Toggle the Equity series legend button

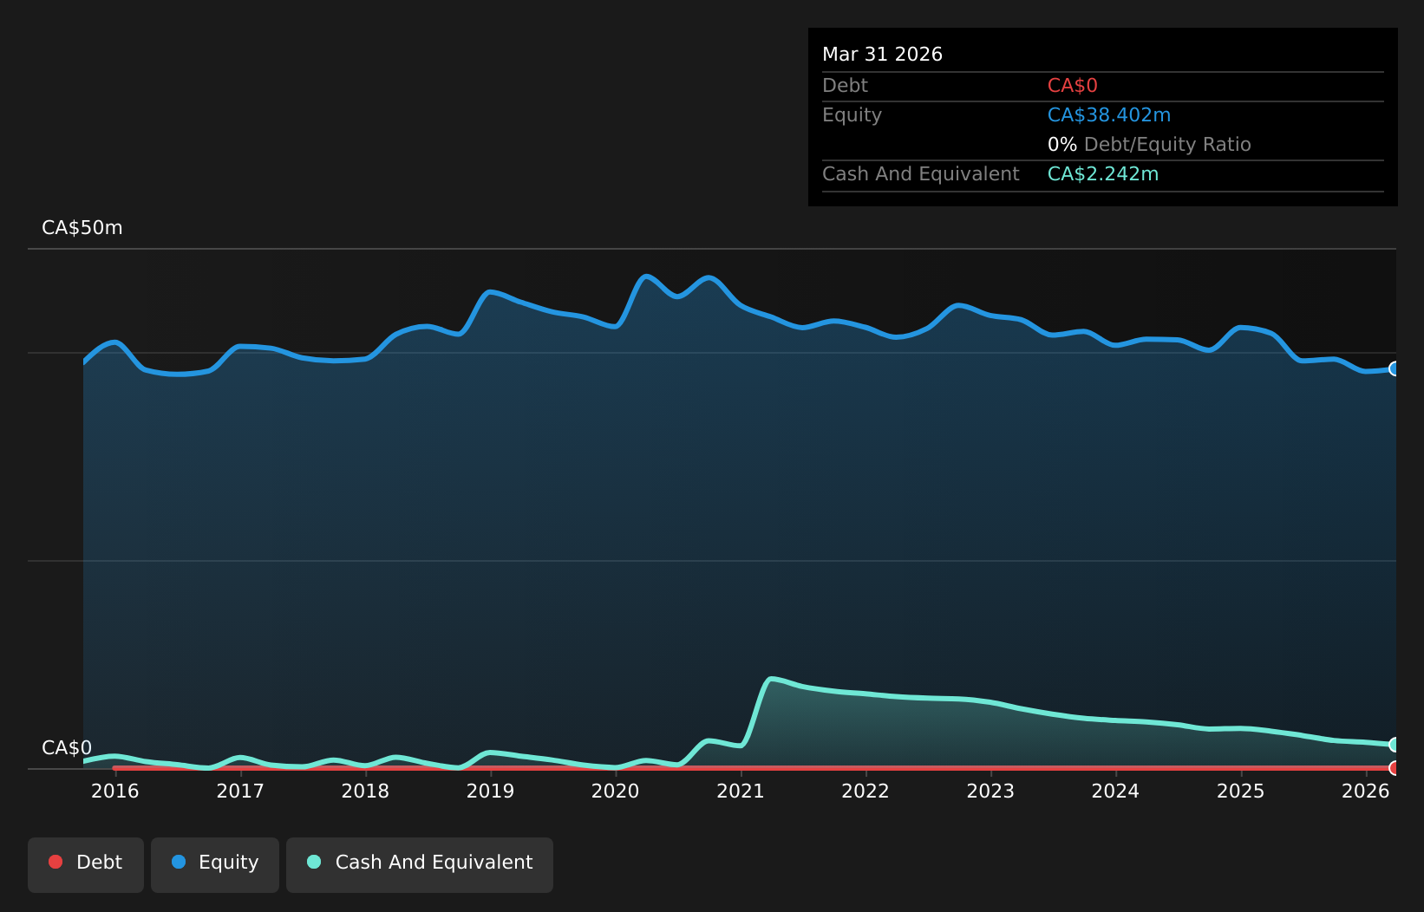(x=215, y=864)
